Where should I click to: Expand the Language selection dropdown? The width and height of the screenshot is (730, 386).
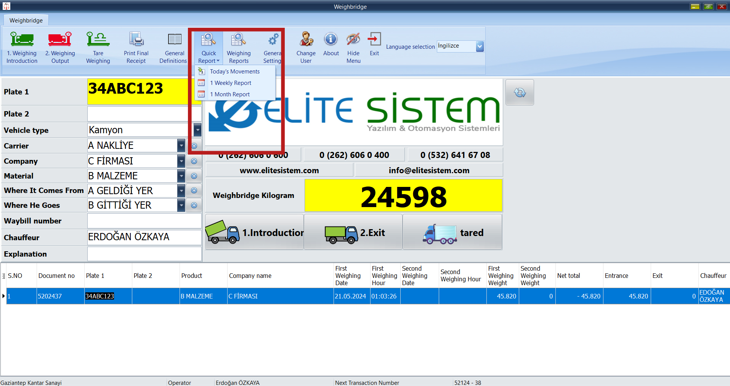point(480,46)
